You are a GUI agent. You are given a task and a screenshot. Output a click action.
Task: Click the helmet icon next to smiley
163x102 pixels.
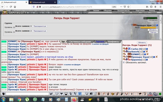91,94
